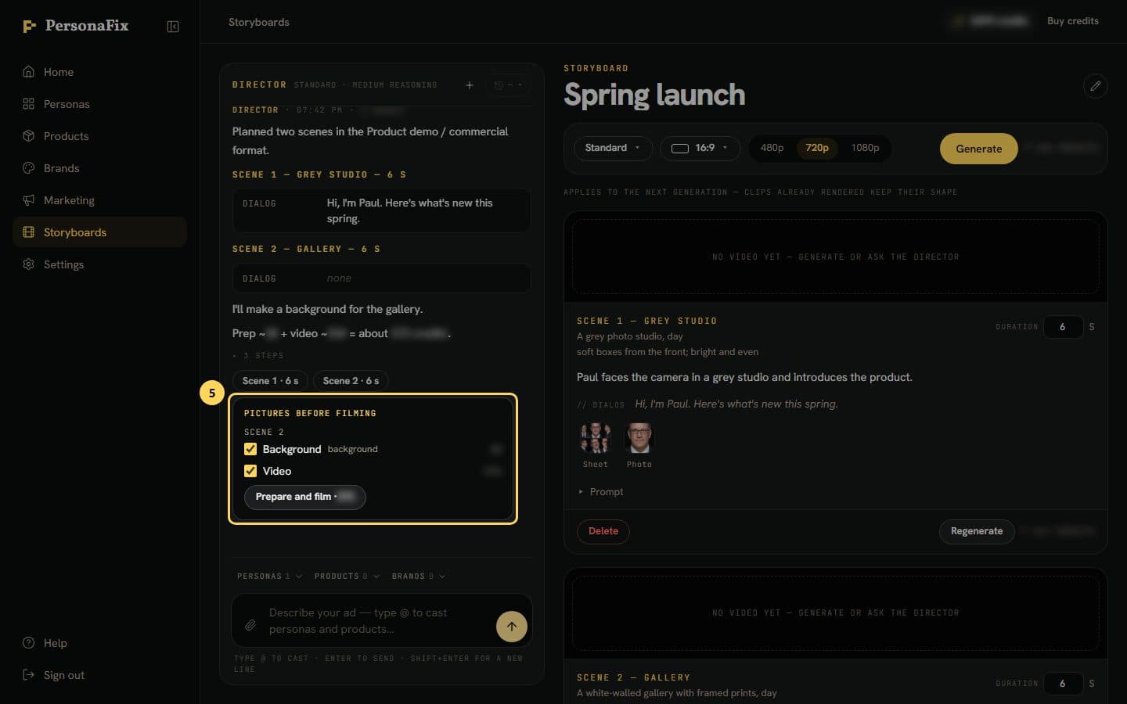Open Storyboards in the sidebar
The height and width of the screenshot is (704, 1127).
pos(99,232)
